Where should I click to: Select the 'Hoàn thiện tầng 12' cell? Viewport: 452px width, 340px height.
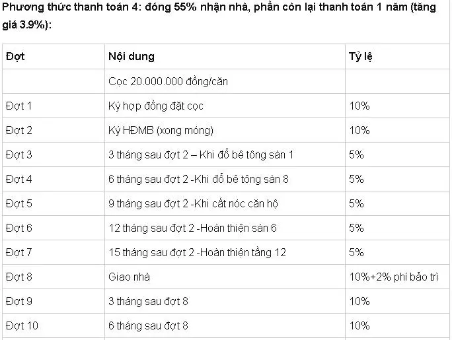pos(198,252)
